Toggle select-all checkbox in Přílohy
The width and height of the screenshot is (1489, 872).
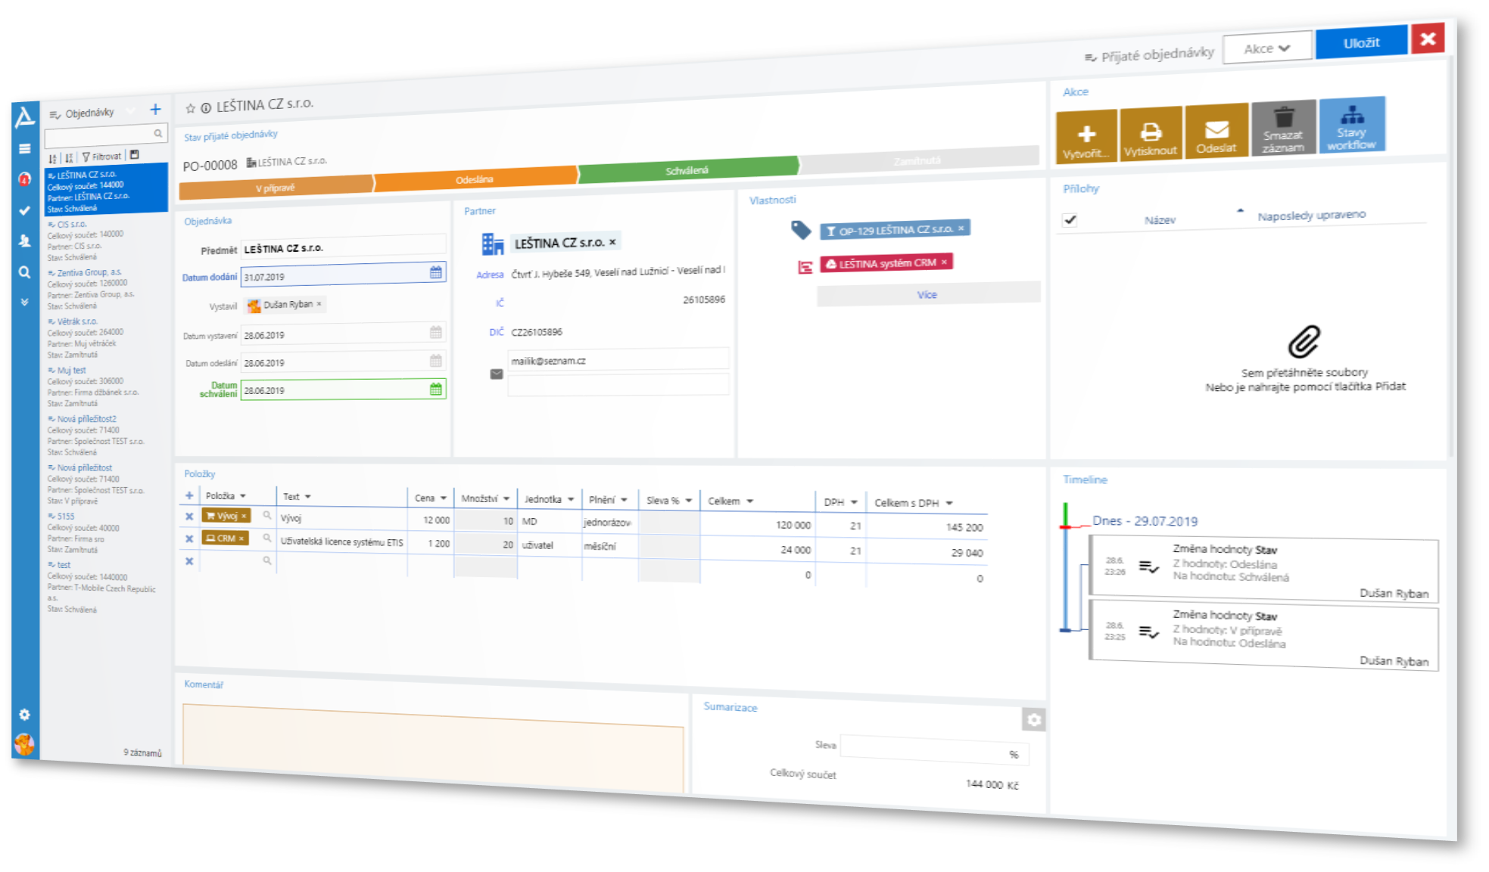click(1070, 220)
